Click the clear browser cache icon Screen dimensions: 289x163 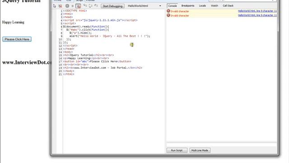click(60, 6)
